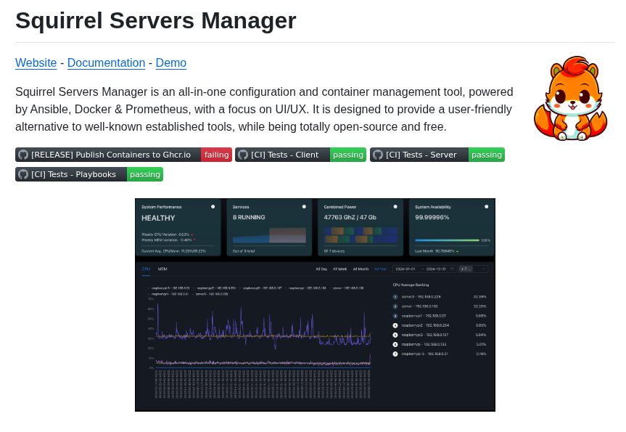The height and width of the screenshot is (432, 626).
Task: Click the 'HEALTHY' status text
Action: pyautogui.click(x=158, y=219)
